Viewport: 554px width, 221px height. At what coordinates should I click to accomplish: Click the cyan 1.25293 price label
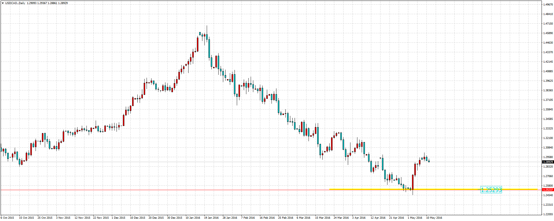point(491,190)
